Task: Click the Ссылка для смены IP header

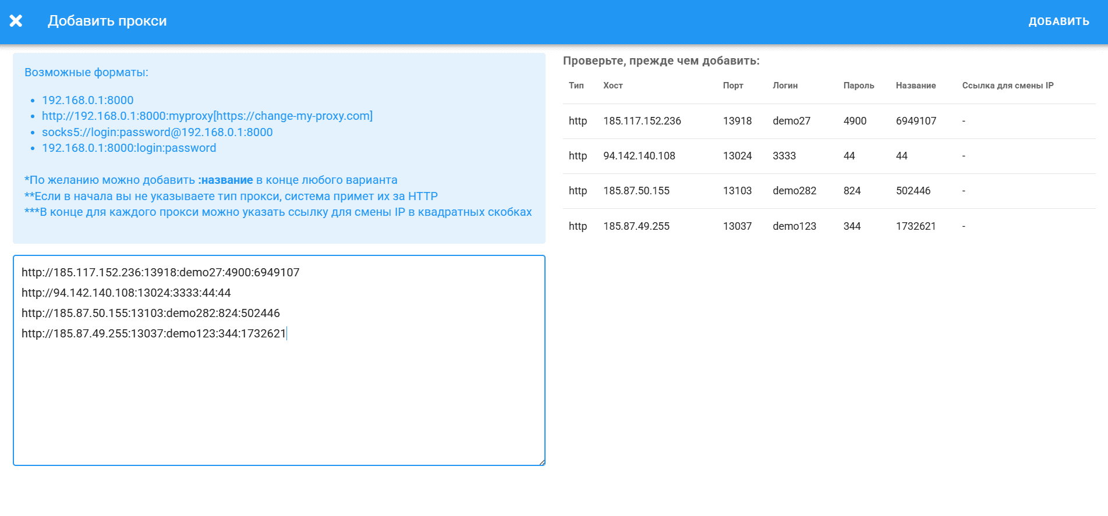Action: [x=1007, y=86]
